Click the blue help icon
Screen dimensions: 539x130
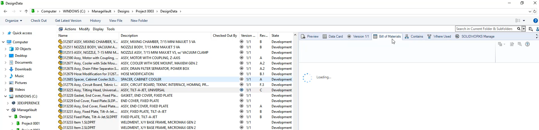click(535, 21)
